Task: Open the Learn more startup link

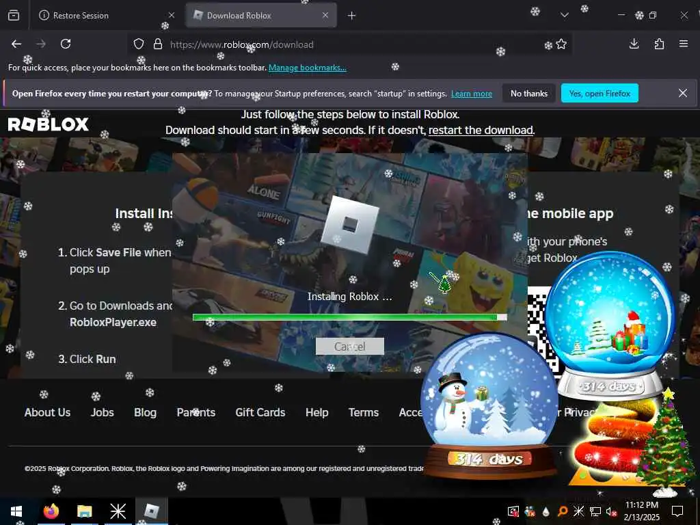Action: [x=472, y=94]
